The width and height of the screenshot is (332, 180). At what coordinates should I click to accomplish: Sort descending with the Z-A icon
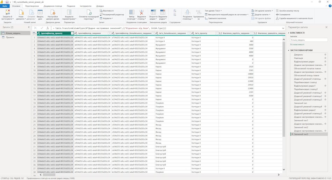tap(175, 14)
